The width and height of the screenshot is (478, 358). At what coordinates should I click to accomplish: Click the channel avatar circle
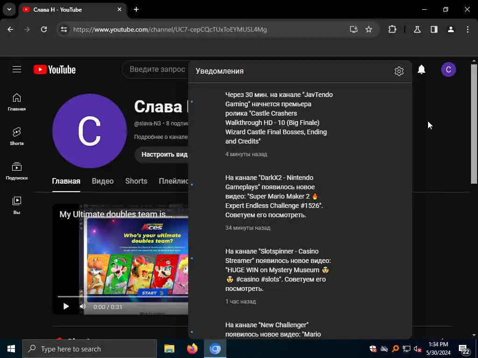click(90, 131)
